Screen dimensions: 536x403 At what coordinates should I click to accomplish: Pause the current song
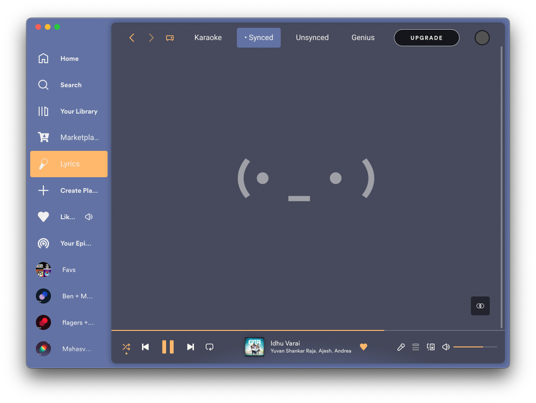[x=167, y=347]
